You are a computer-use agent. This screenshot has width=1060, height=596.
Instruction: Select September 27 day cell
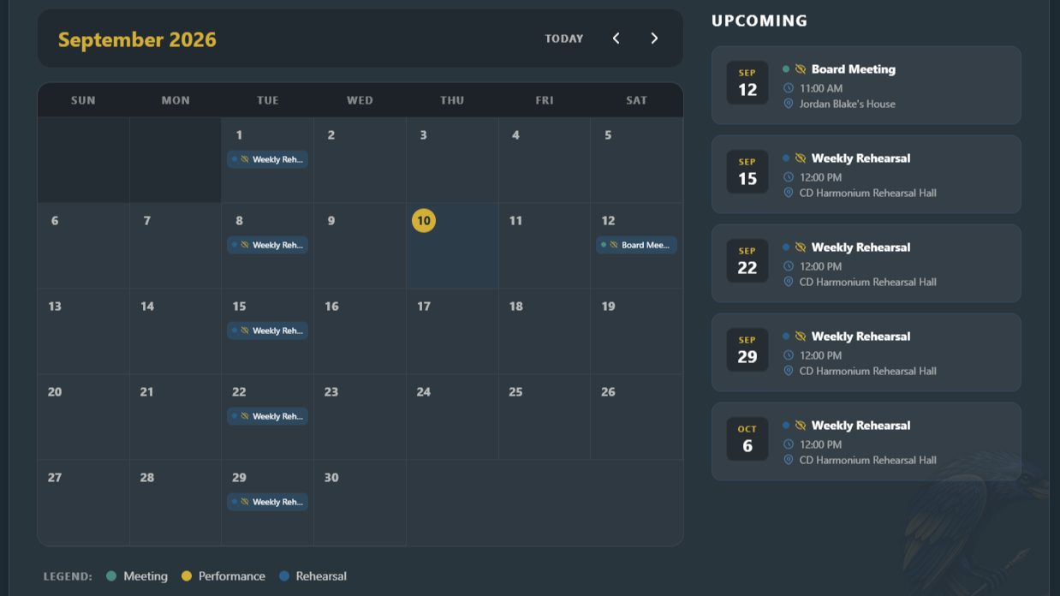click(83, 503)
